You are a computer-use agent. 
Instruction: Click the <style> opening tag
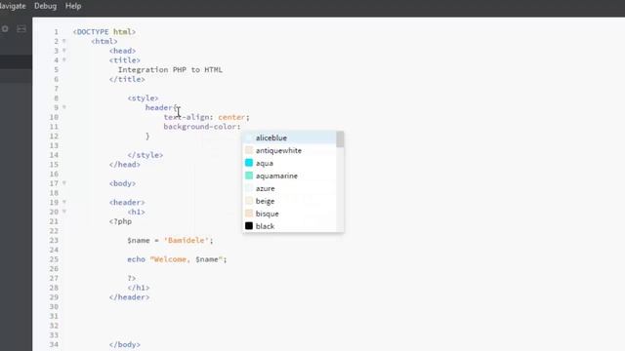(143, 97)
